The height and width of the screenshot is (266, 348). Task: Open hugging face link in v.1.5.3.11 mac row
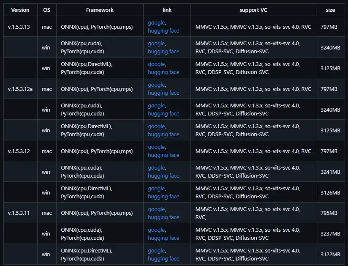point(163,217)
